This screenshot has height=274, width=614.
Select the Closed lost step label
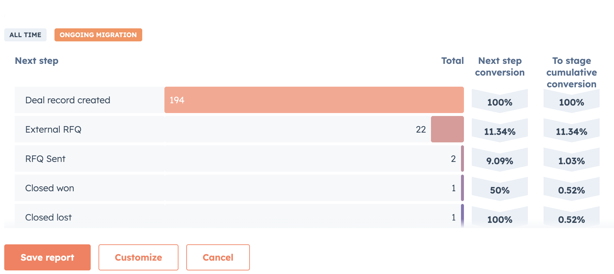[49, 217]
